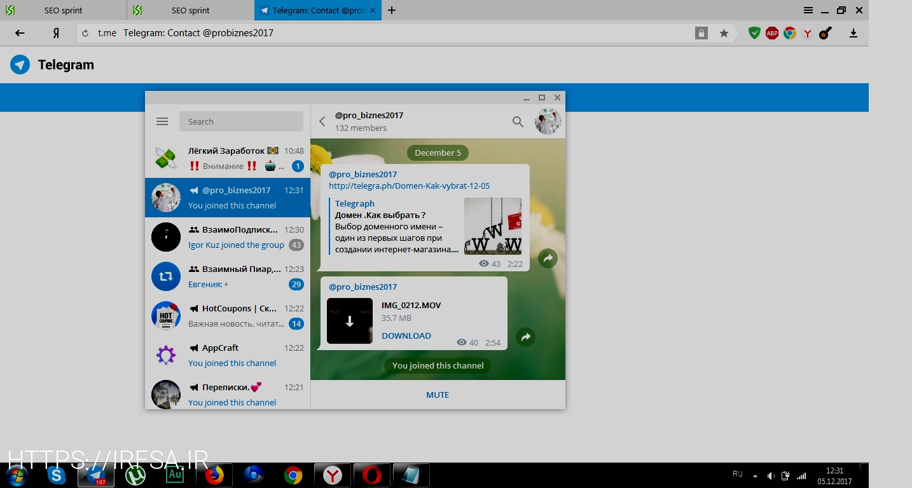912x488 pixels.
Task: Open Telegram from the taskbar
Action: 96,475
